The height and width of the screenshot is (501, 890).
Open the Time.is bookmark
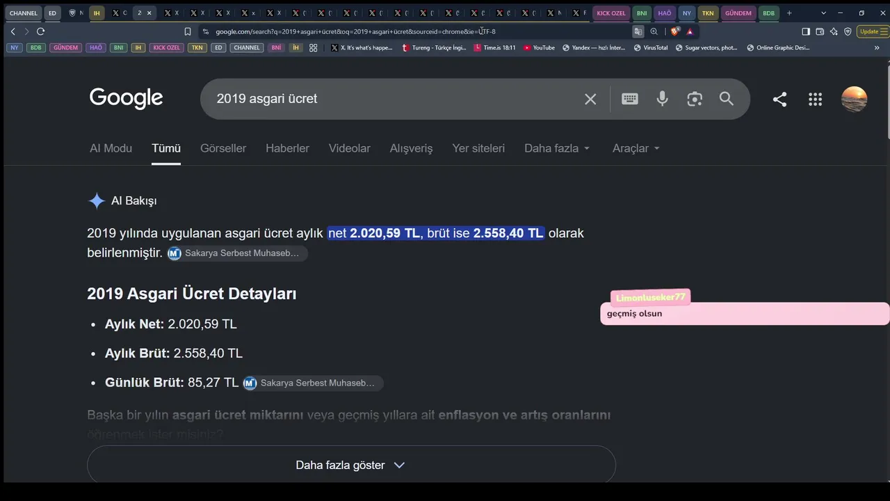point(494,48)
